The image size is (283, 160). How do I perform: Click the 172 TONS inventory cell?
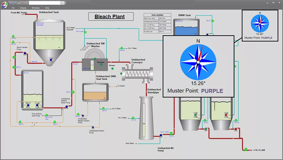pos(165,22)
